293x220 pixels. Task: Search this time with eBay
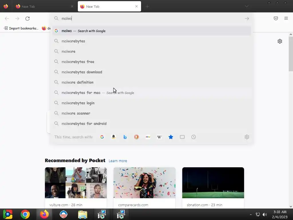coord(148,137)
